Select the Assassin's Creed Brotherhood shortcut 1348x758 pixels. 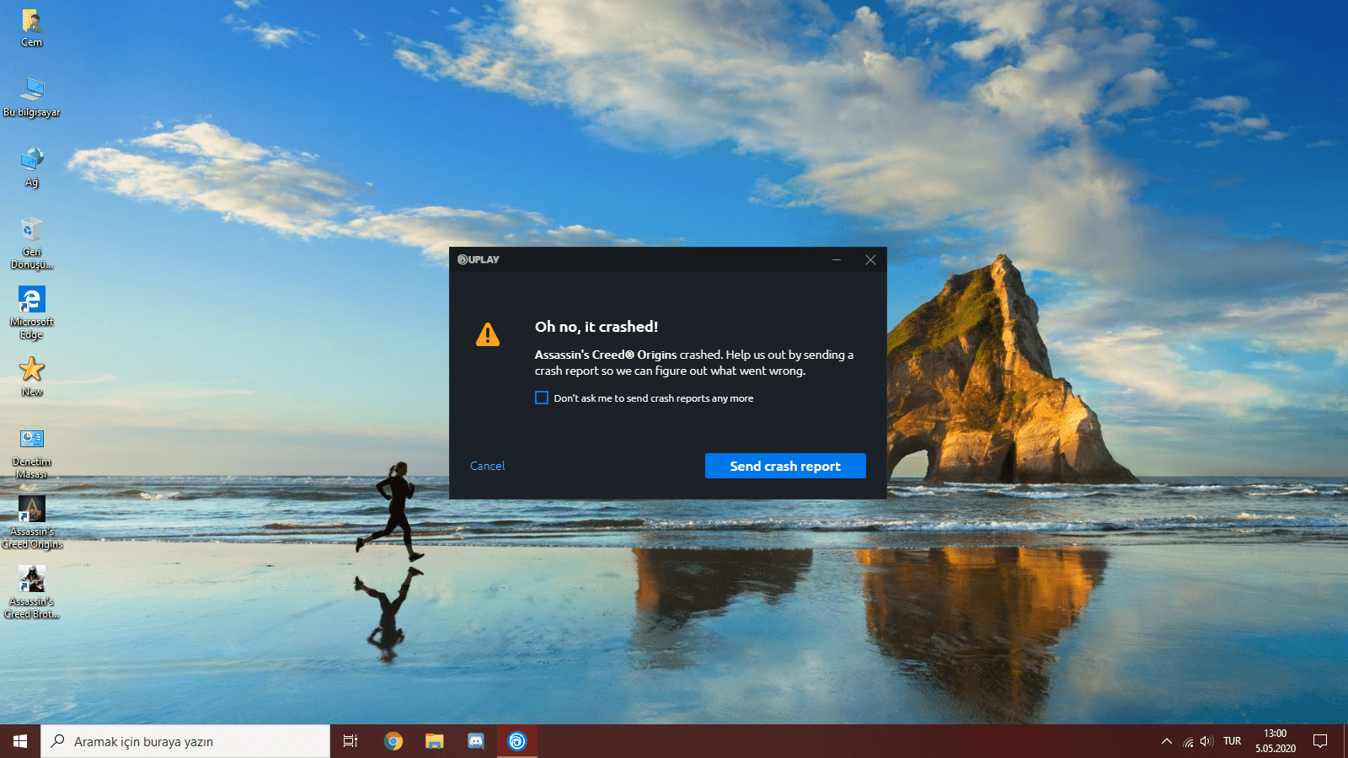32,592
